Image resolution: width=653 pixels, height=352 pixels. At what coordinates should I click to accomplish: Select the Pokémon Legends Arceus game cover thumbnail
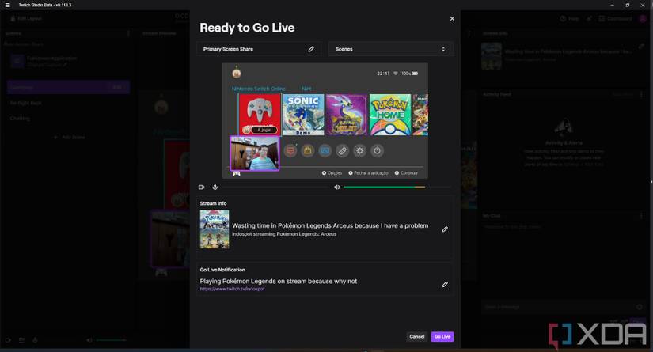[215, 229]
